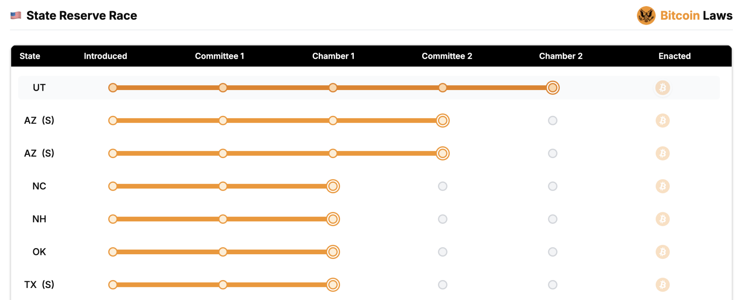Click the OK Committee 1 progress dot
The image size is (744, 300).
(x=223, y=252)
